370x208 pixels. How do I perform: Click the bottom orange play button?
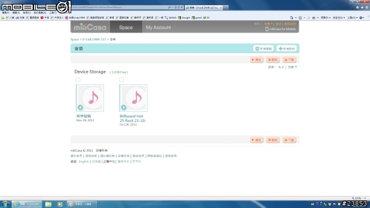(x=257, y=140)
